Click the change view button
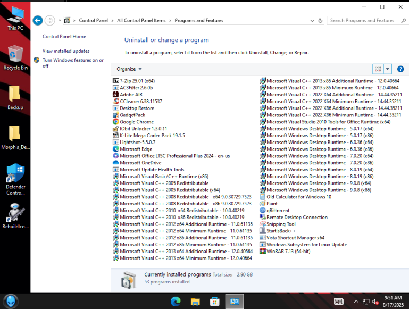 378,69
